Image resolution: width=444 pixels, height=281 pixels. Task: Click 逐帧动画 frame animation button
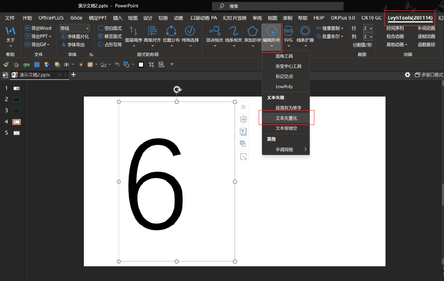pos(426,36)
